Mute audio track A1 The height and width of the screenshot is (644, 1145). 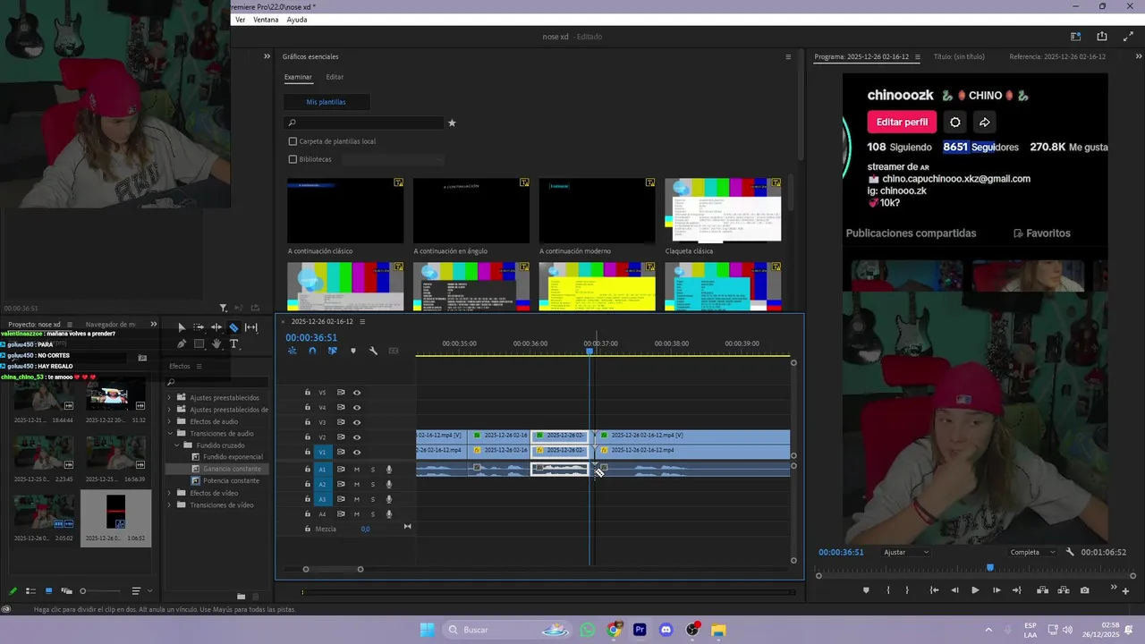coord(357,470)
